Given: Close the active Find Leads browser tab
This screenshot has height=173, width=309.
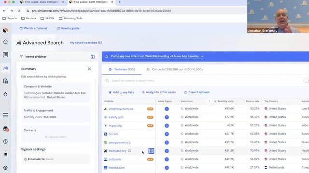Looking at the screenshot, I should click(x=112, y=2).
